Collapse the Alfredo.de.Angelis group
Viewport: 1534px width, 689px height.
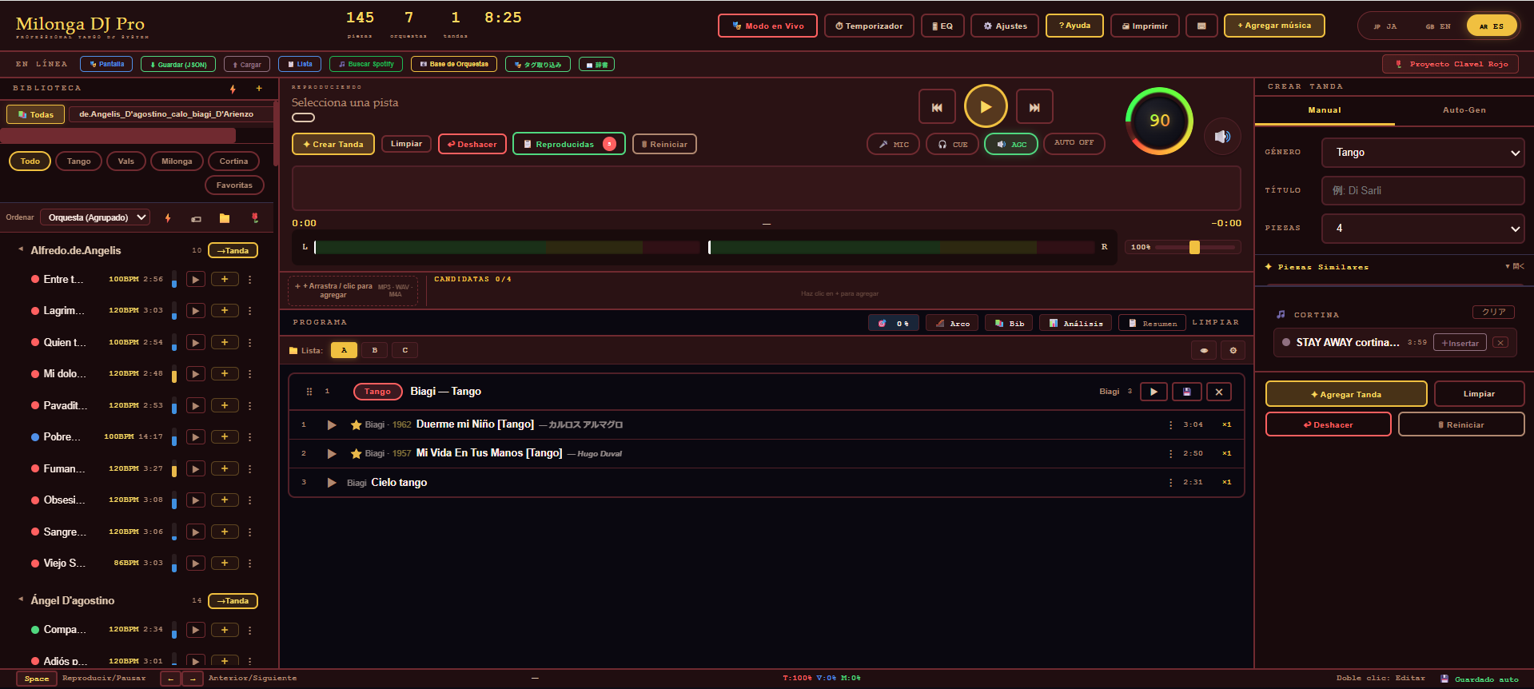point(21,250)
